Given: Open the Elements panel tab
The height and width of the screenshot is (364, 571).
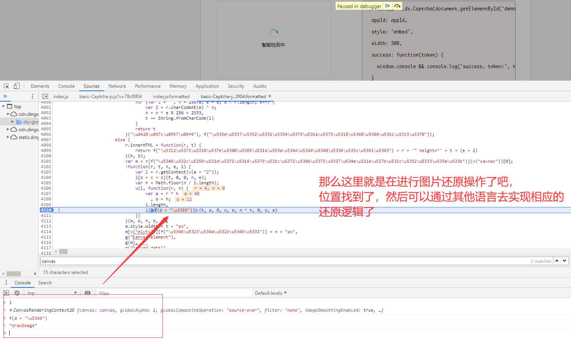Looking at the screenshot, I should [40, 86].
